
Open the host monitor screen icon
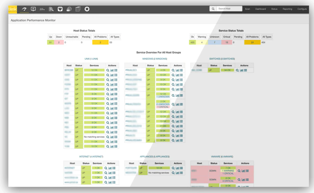33,9
